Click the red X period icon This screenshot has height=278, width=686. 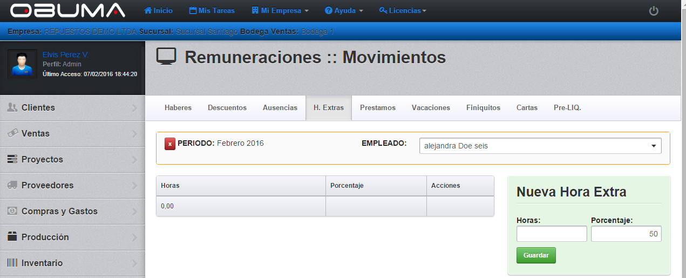(x=170, y=144)
